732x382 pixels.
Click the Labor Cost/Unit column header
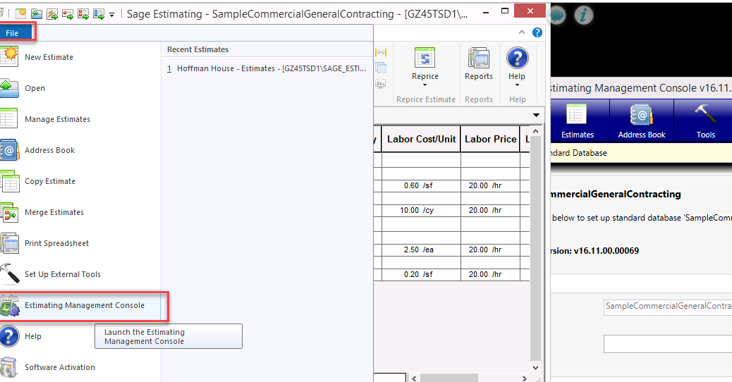pos(421,139)
